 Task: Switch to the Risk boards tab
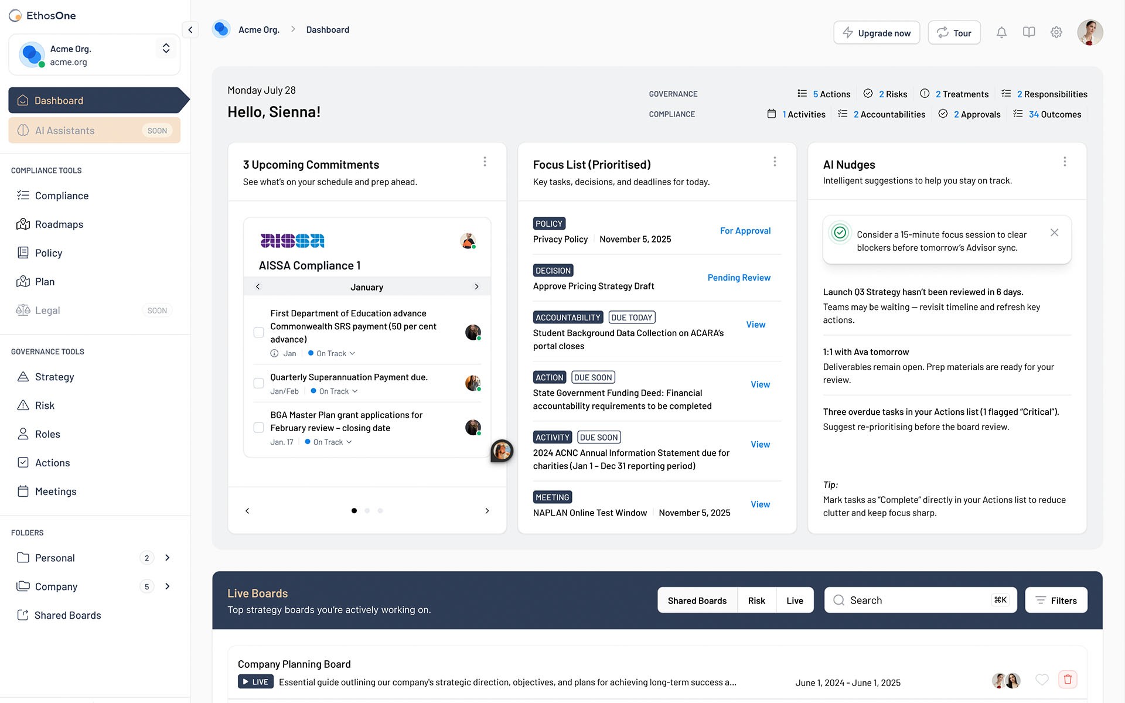(x=756, y=600)
